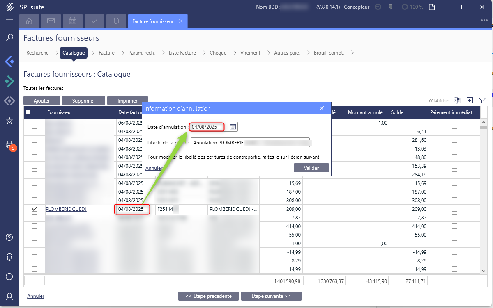Click the Libellé de la pièce text field
This screenshot has width=493, height=308.
[250, 142]
